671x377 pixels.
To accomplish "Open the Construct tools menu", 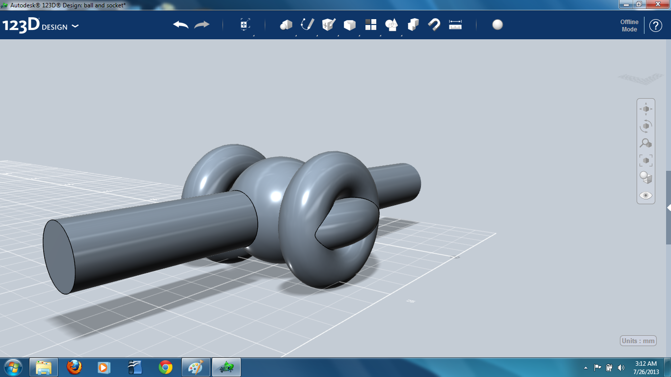I will (x=329, y=25).
